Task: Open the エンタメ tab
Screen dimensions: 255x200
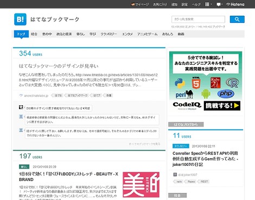Action: [127, 34]
